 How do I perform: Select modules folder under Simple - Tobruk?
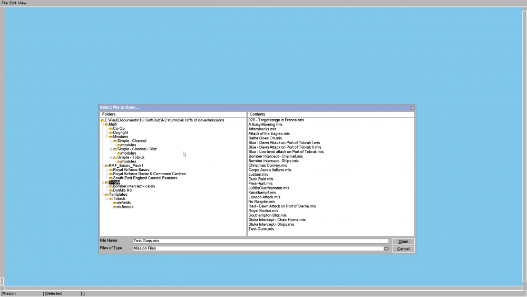pos(129,161)
